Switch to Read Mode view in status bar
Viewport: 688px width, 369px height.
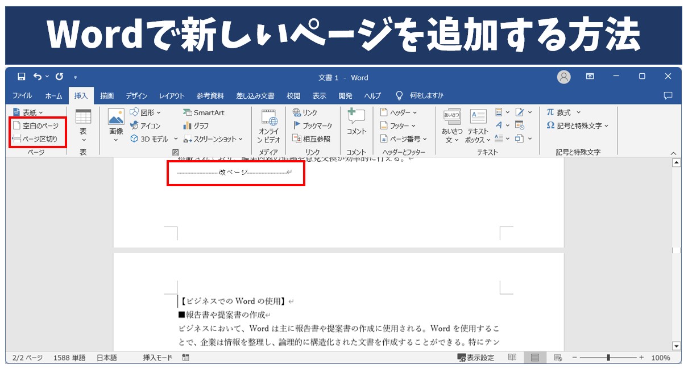[512, 358]
